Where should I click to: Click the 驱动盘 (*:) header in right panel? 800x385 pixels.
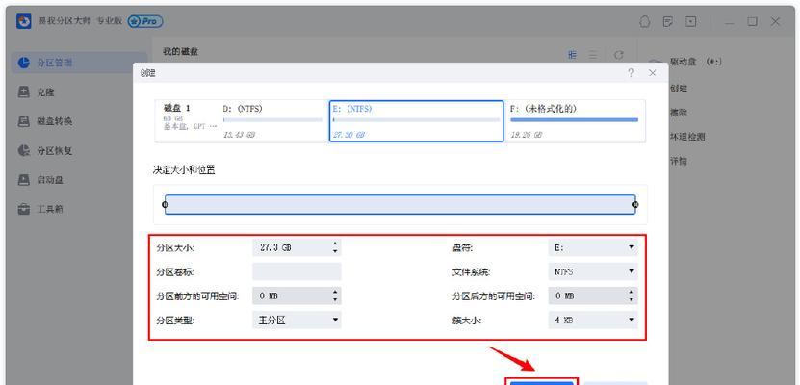tap(695, 62)
